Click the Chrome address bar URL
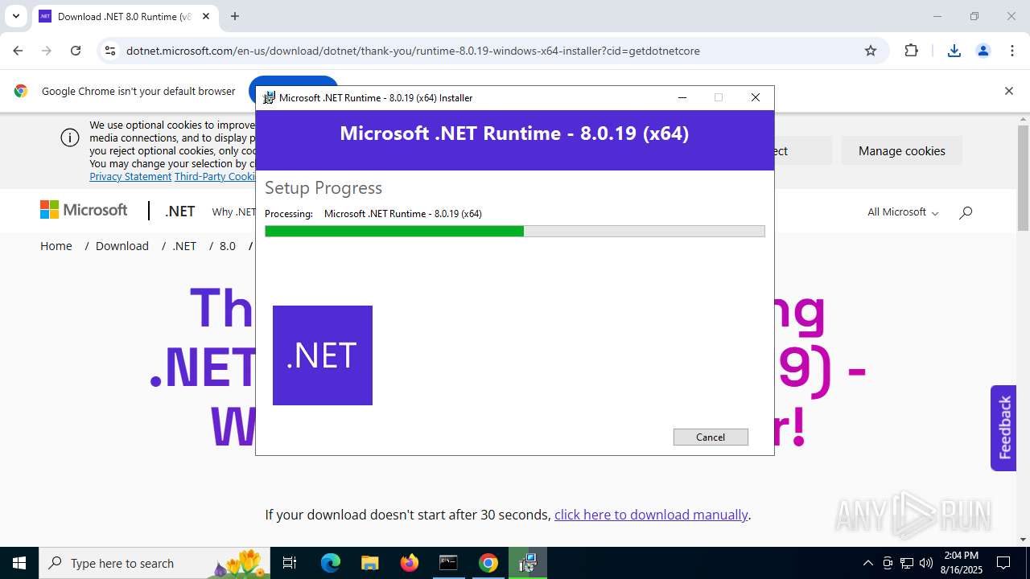 click(413, 51)
